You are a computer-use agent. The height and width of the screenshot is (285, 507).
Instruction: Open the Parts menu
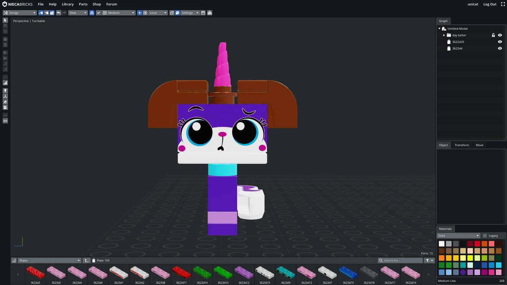pos(83,4)
